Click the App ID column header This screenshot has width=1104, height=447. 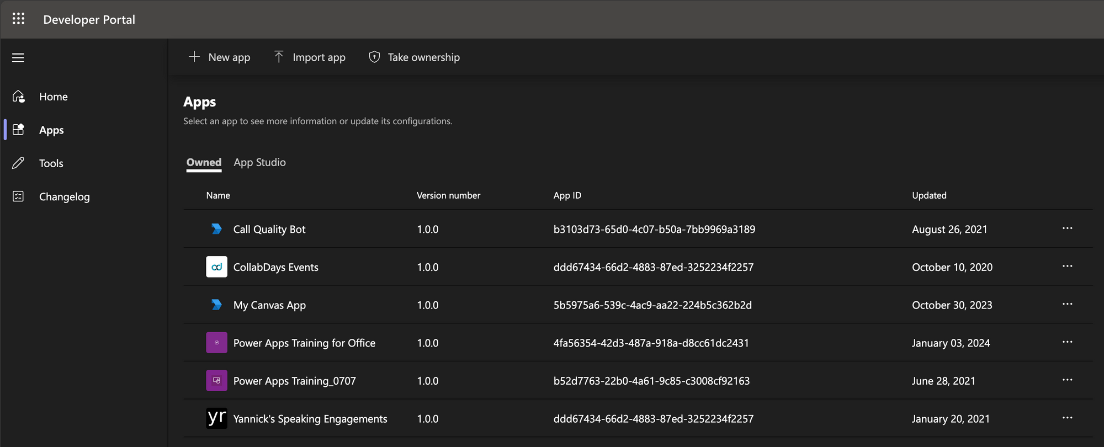tap(567, 195)
